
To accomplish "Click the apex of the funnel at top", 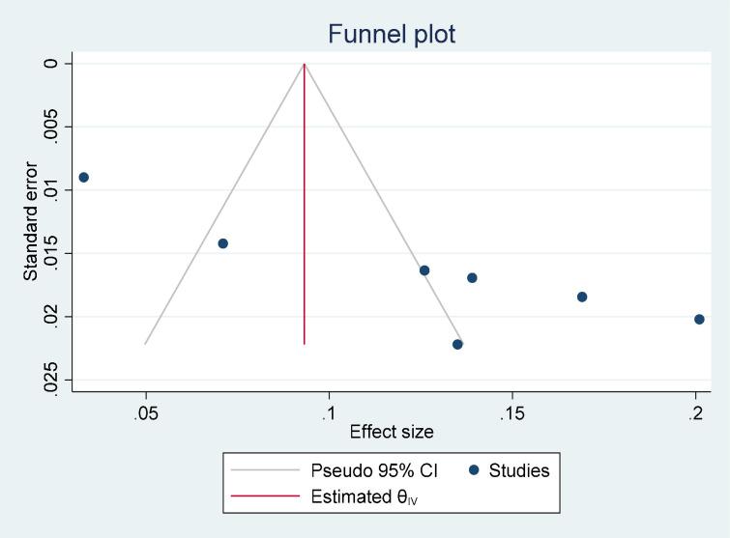I will 305,64.
